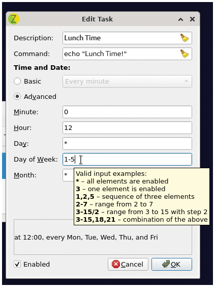The image size is (215, 287).
Task: Clear the Command field with broom icon
Action: point(185,54)
